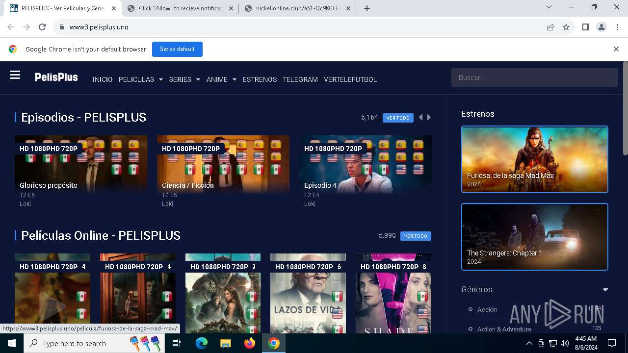Open volume control in system tray
628x353 pixels.
point(564,343)
